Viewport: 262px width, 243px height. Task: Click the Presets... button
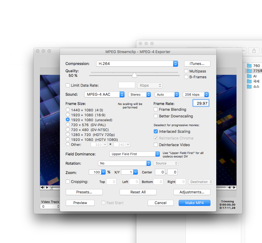[x=84, y=192]
